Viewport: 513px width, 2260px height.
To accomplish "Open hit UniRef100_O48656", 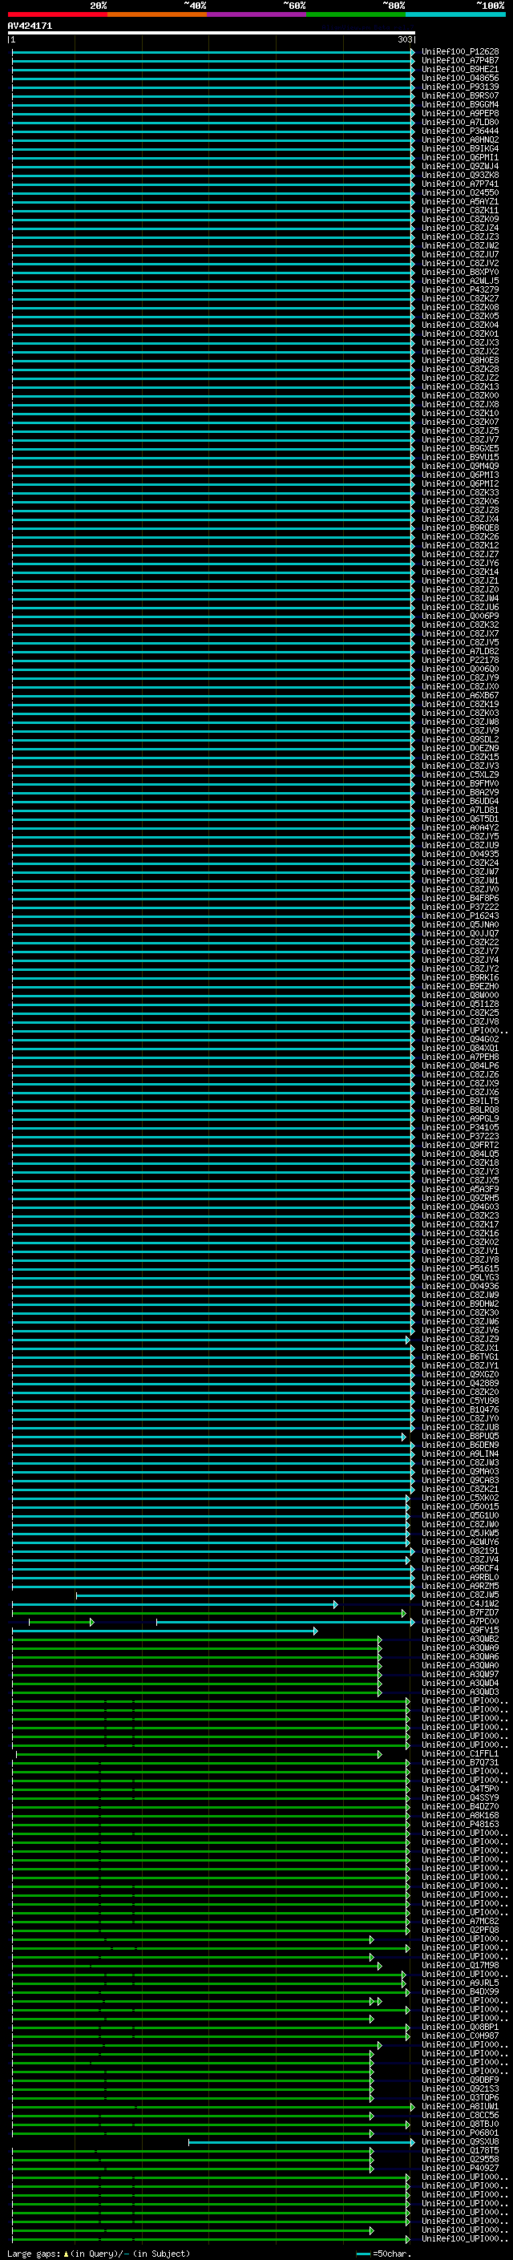I will (459, 78).
